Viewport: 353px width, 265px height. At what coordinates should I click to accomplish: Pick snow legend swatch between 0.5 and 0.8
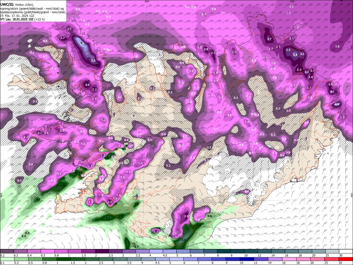pos(47,251)
